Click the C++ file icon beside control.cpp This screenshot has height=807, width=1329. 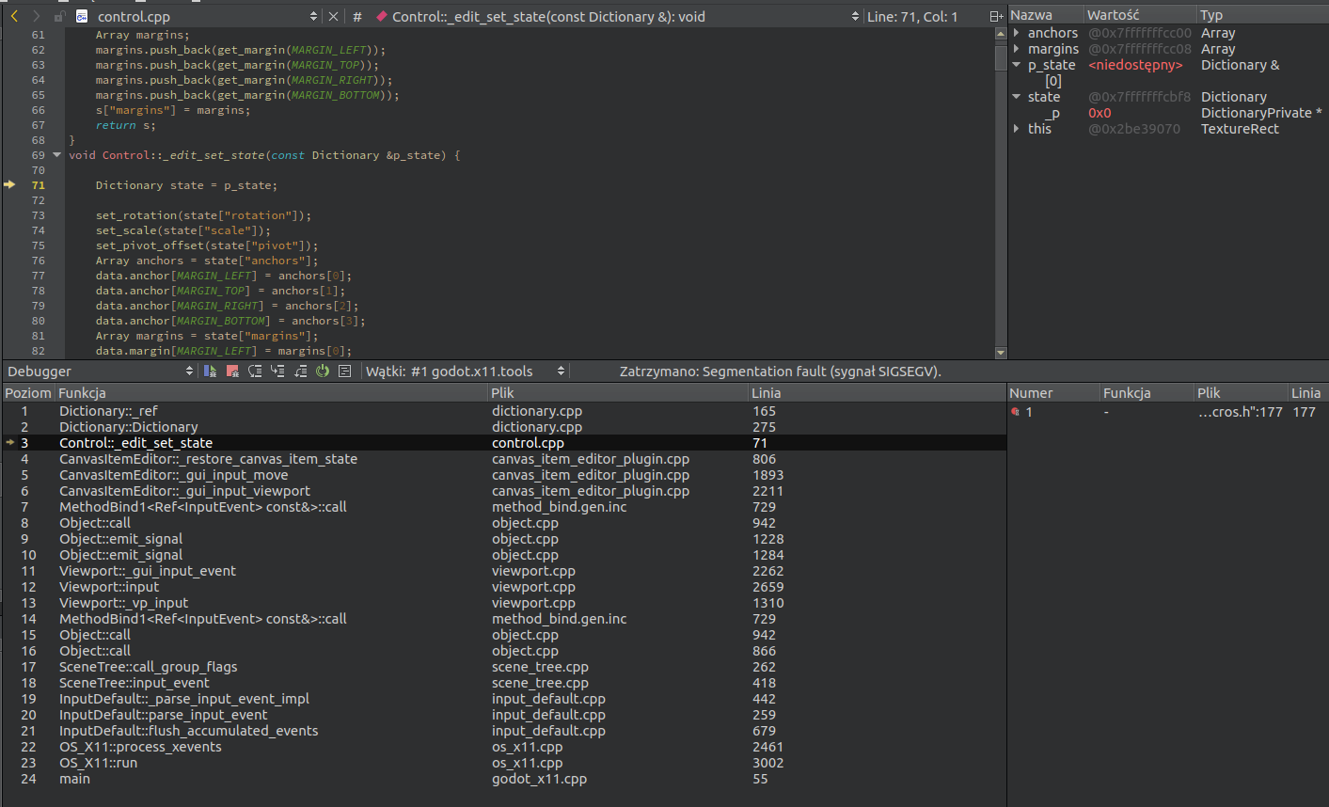(82, 16)
